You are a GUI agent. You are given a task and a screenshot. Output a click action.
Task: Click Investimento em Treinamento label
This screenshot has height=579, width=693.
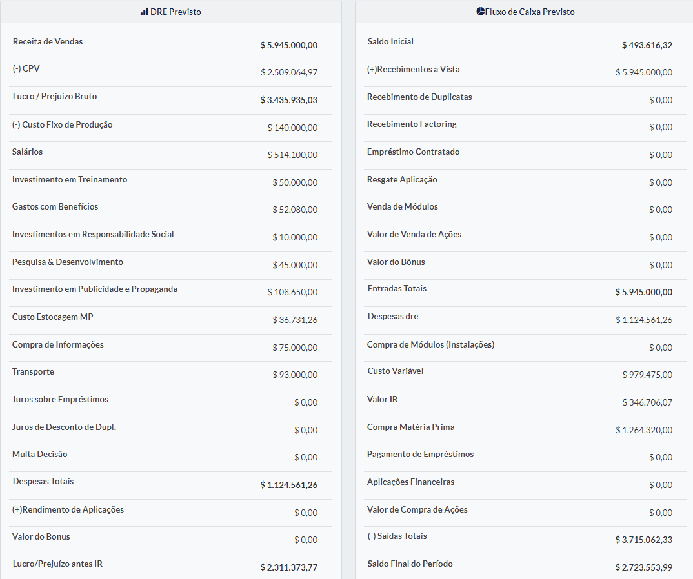coord(70,180)
